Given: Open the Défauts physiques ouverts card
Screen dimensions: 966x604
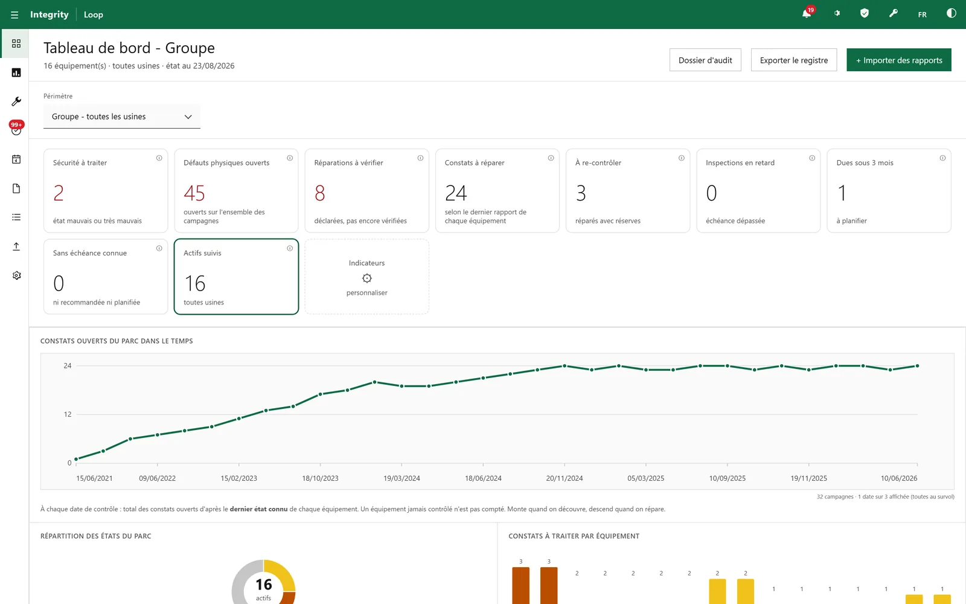Looking at the screenshot, I should (x=236, y=191).
